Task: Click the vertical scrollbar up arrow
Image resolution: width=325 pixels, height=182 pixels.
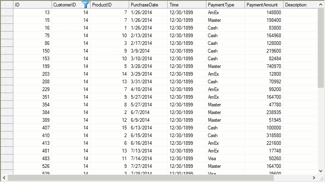Action: click(321, 4)
